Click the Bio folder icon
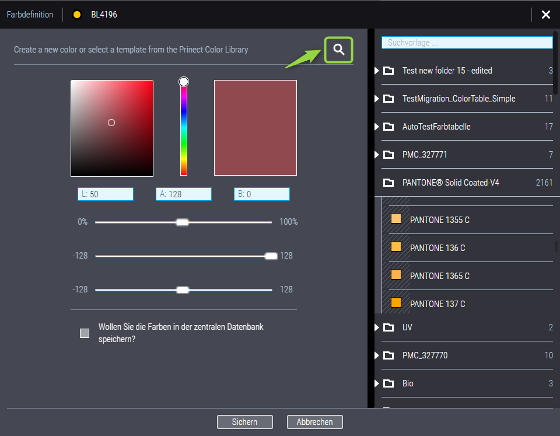The height and width of the screenshot is (436, 560). tap(388, 383)
